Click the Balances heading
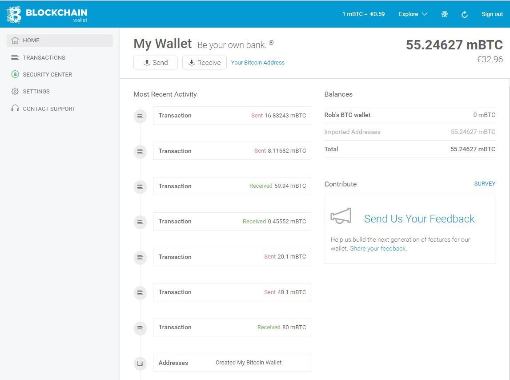The height and width of the screenshot is (380, 510). (x=338, y=94)
